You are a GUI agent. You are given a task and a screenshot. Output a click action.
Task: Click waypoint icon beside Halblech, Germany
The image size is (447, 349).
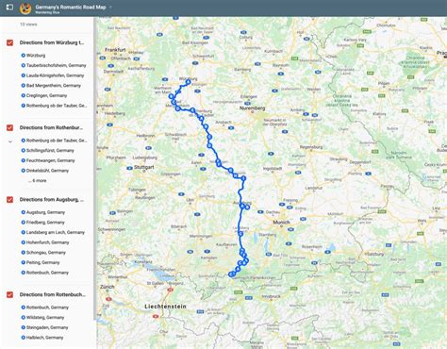coord(24,338)
